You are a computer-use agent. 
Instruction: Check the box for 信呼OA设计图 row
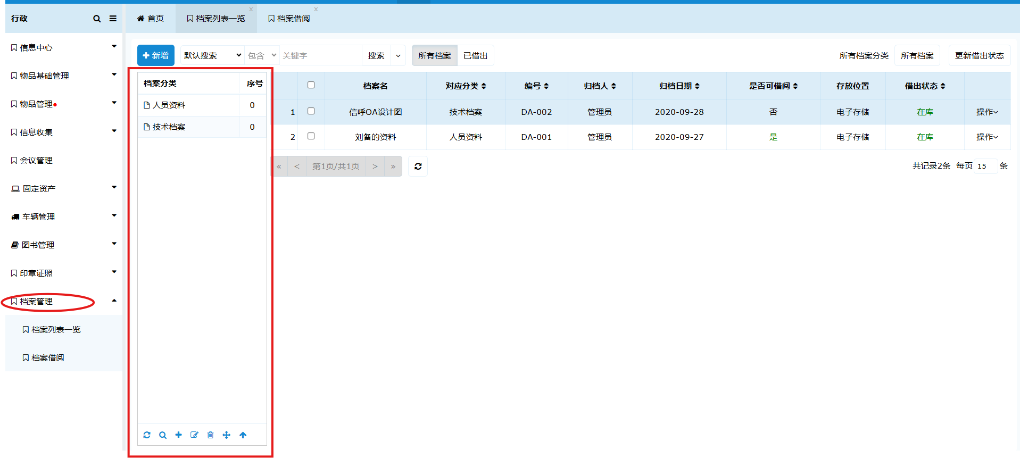(x=311, y=111)
